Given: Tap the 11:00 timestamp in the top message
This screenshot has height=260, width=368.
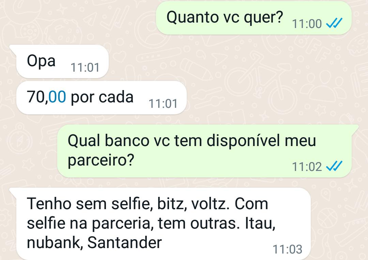Looking at the screenshot, I should tap(307, 24).
